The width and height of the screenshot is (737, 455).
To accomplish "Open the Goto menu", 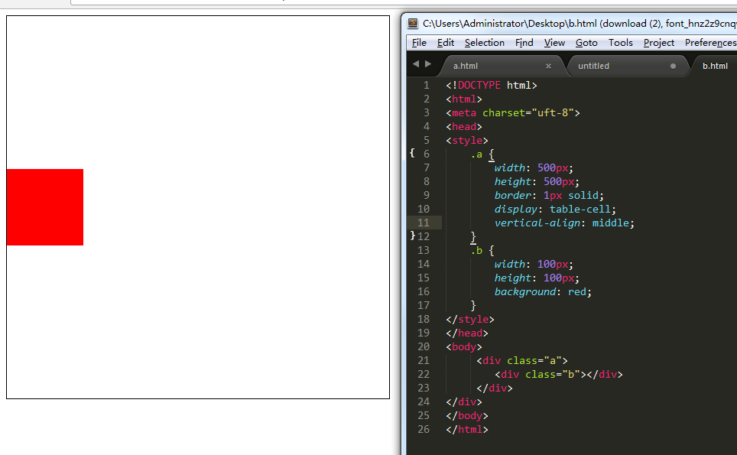I will [x=586, y=43].
